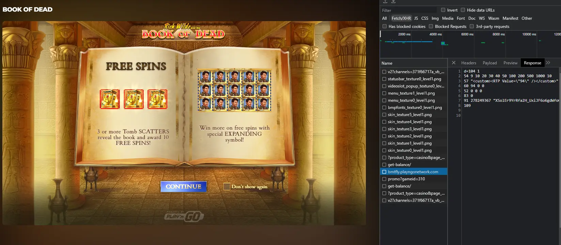Select request menu_texture0_level1.png

[414, 100]
